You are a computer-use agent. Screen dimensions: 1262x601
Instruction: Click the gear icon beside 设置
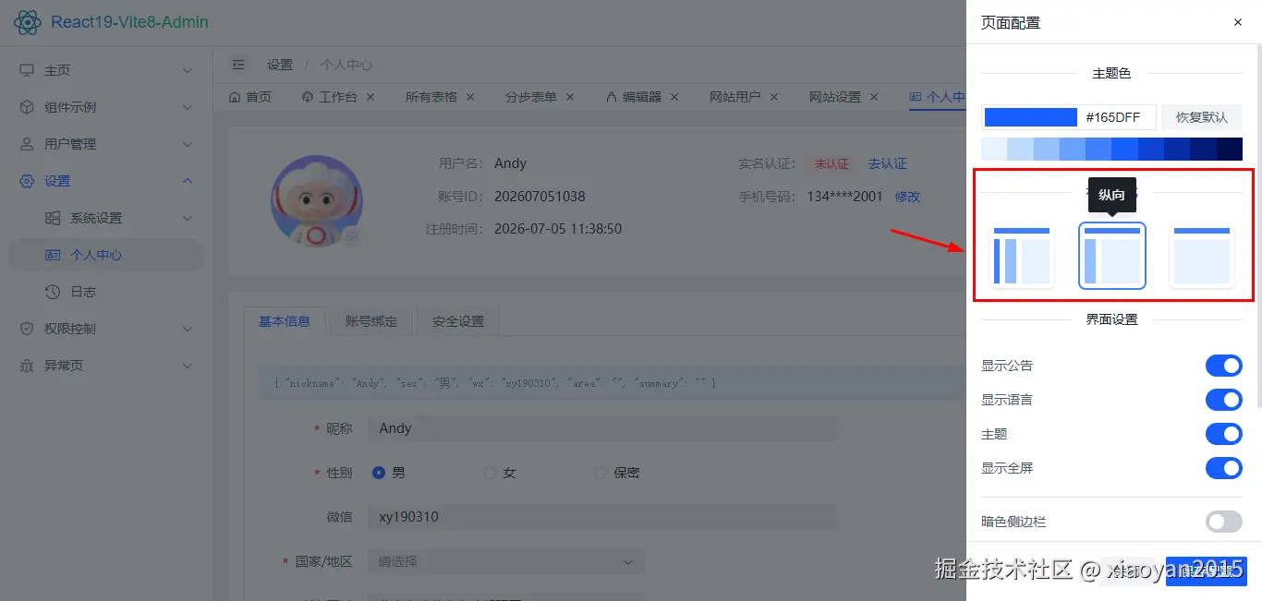click(x=27, y=181)
